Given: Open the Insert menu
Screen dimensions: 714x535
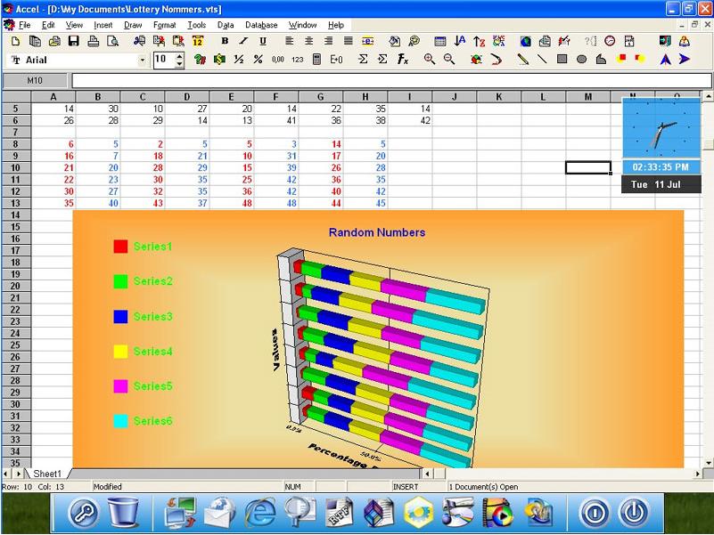Looking at the screenshot, I should (103, 25).
